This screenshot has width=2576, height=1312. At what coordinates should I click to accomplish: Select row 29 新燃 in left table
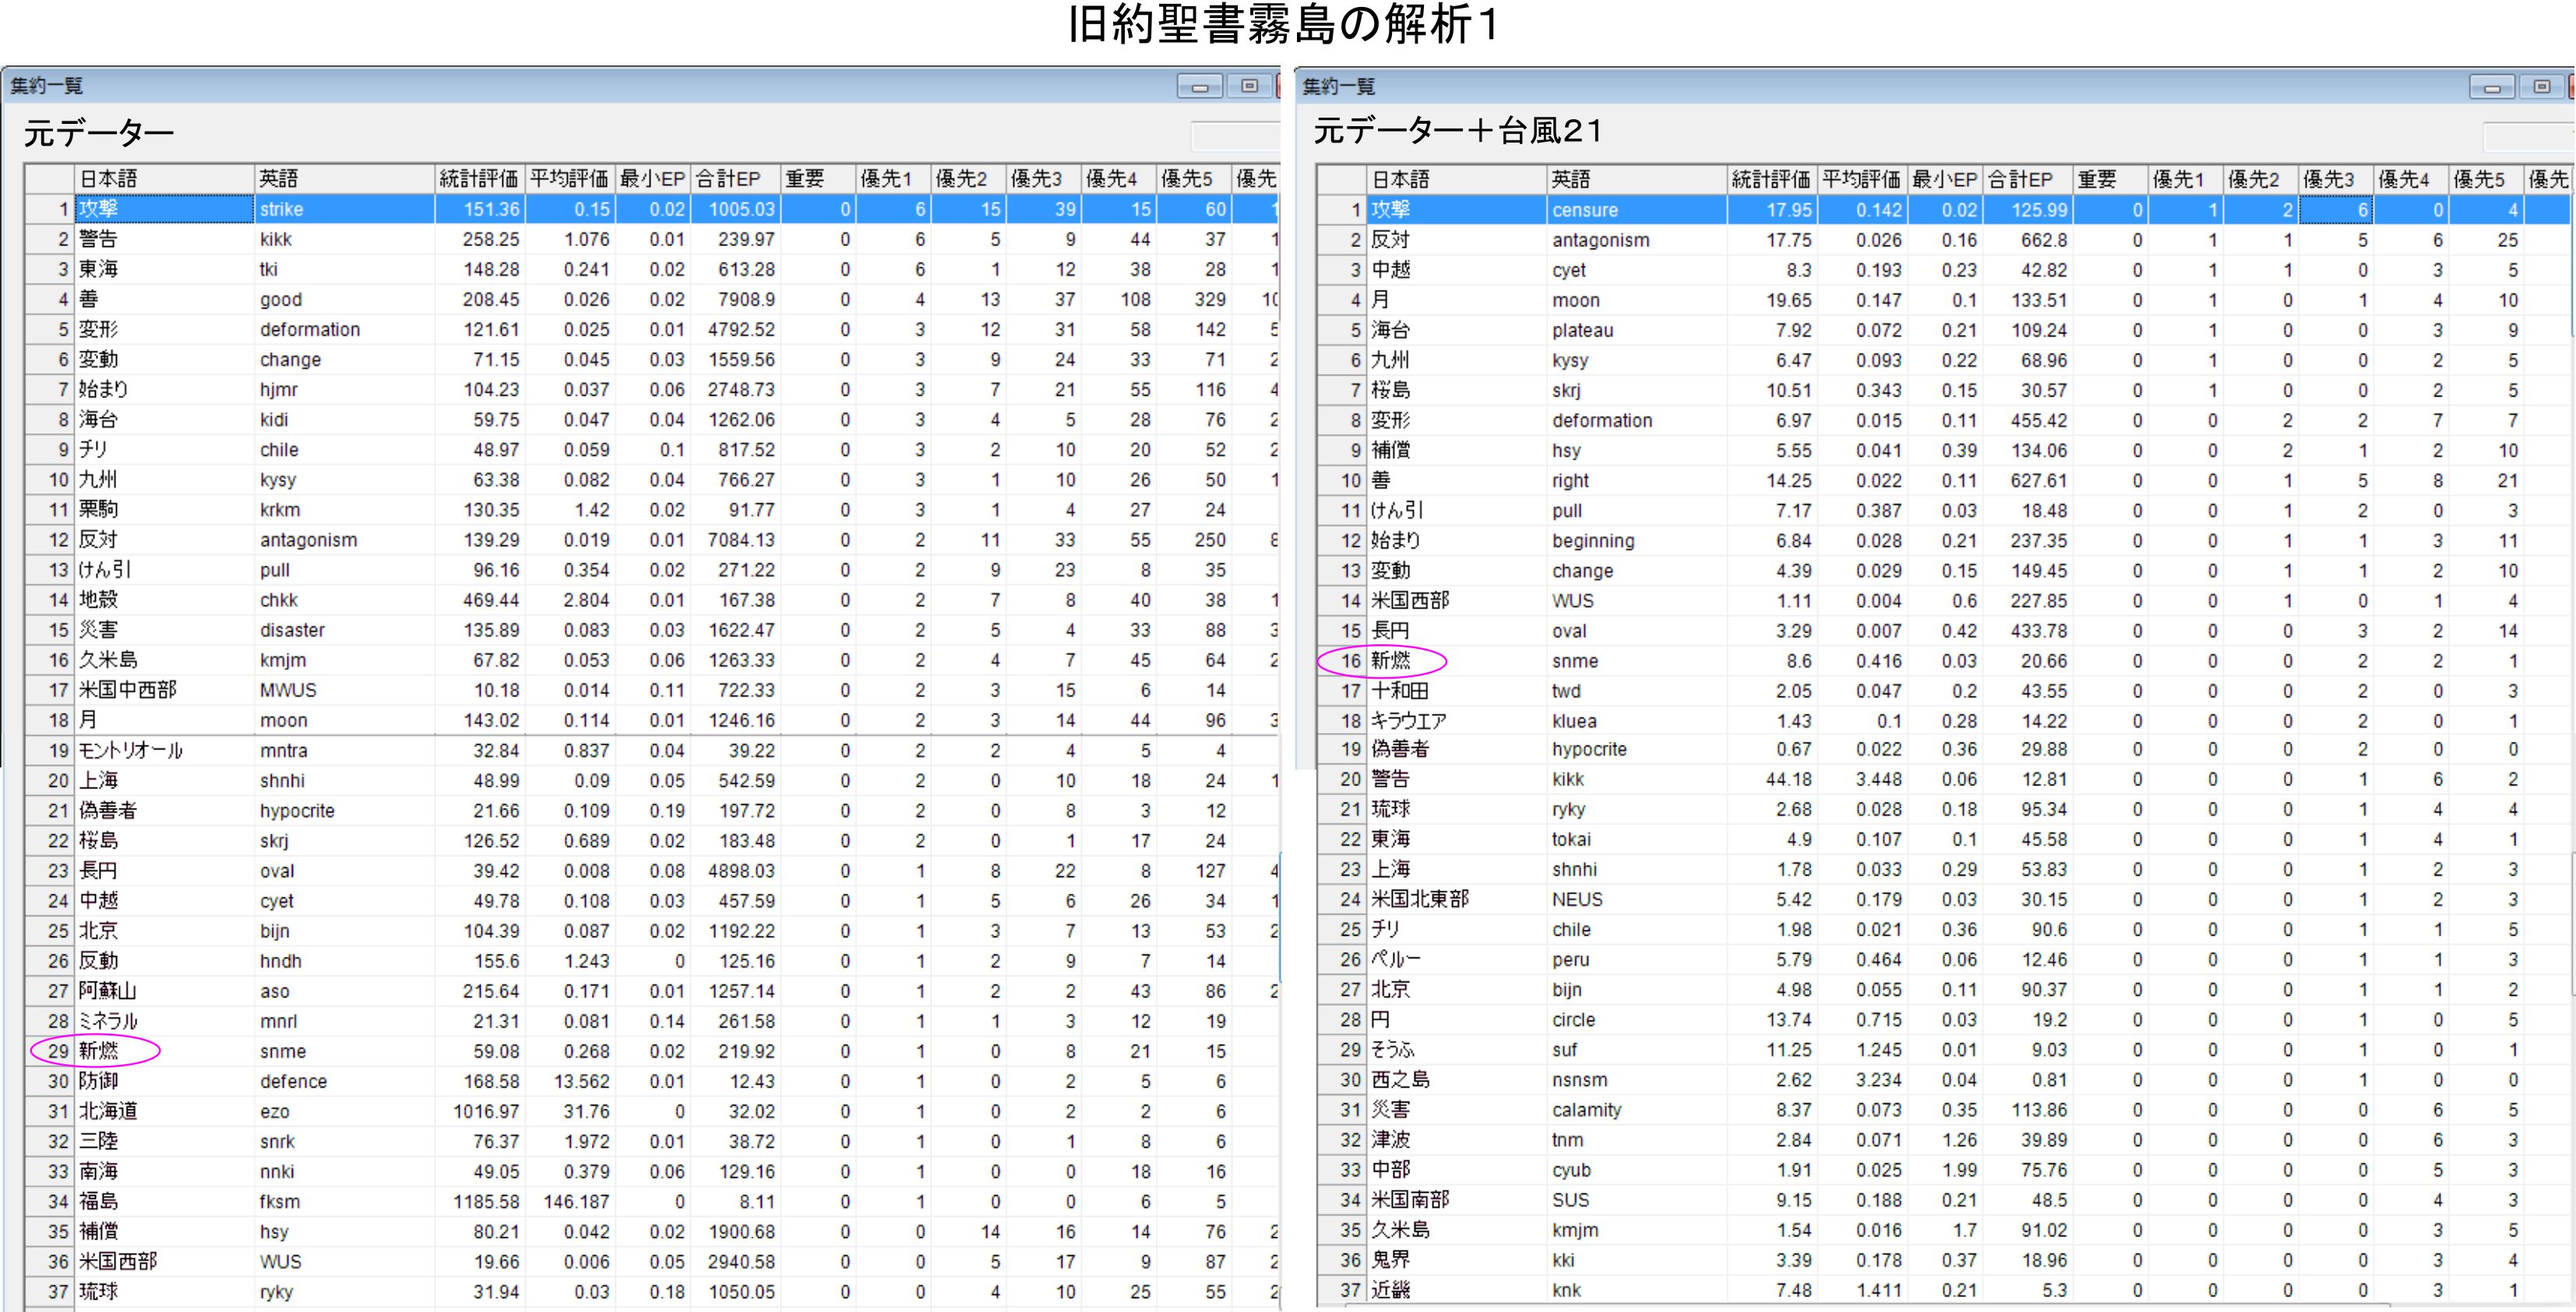point(98,1051)
